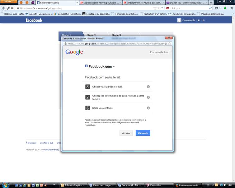Show info for informations de base permission

(x=148, y=97)
